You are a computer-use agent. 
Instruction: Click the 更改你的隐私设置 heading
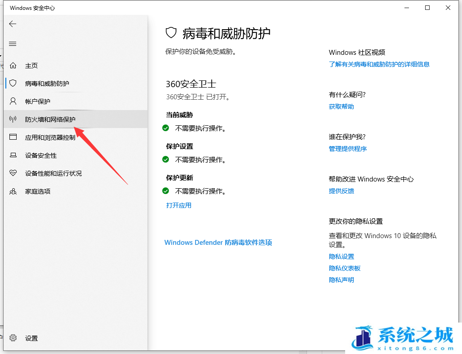[x=355, y=221]
